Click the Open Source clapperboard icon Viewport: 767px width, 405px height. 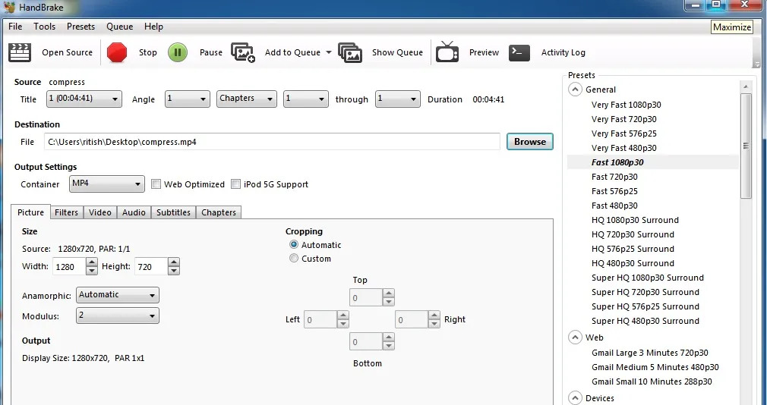tap(20, 52)
